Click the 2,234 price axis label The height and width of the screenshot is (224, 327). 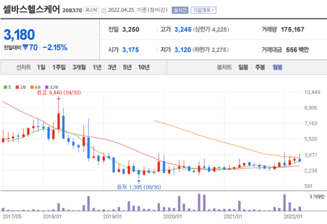pos(311,171)
